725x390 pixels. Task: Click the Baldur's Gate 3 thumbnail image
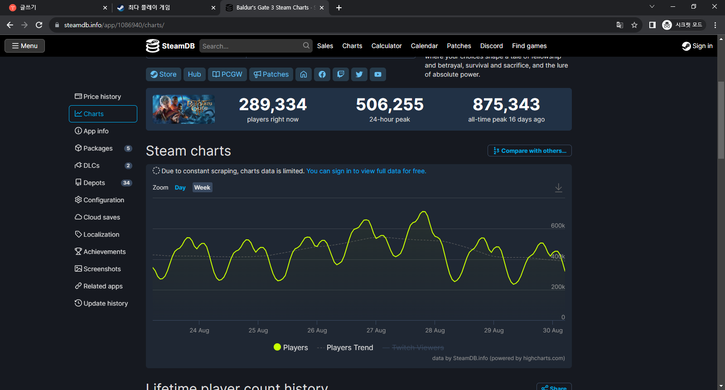(184, 109)
